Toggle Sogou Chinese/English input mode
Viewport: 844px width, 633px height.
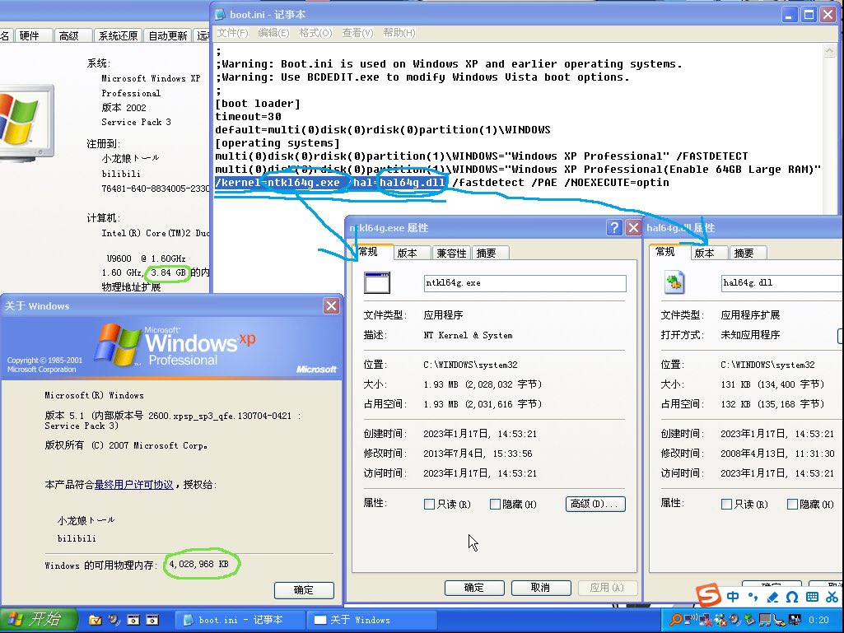(x=733, y=596)
